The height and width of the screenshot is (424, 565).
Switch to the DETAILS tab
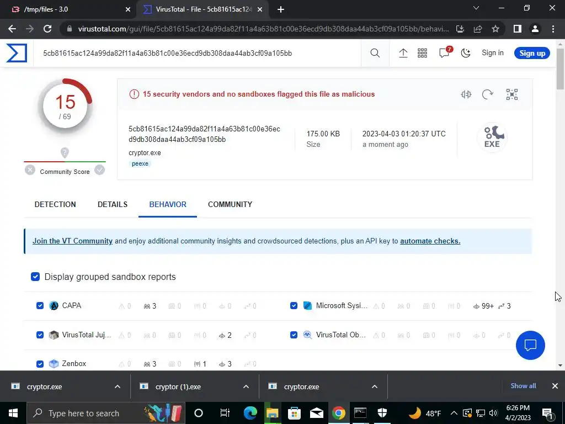pyautogui.click(x=113, y=204)
